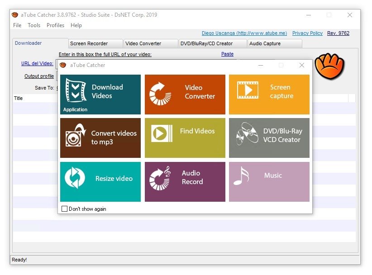372x275 pixels.
Task: Open the Download Videos tile
Action: click(x=100, y=95)
